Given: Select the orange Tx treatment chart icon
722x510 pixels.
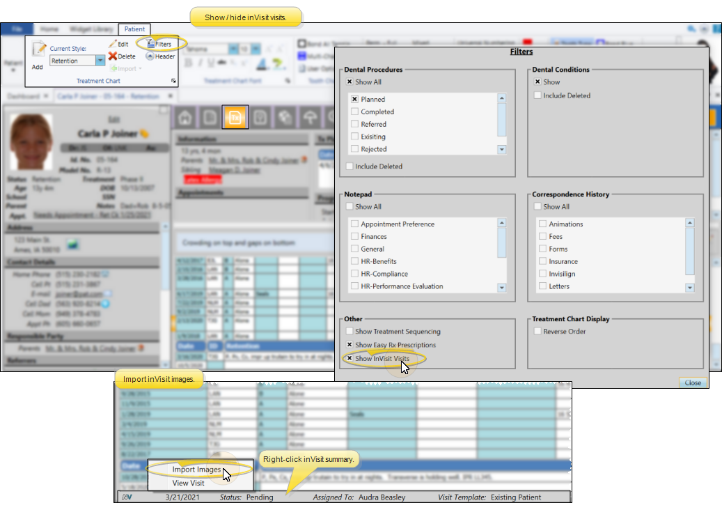Looking at the screenshot, I should pos(232,117).
